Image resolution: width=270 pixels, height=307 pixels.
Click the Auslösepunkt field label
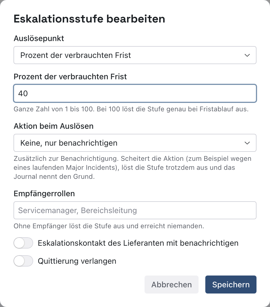[39, 38]
